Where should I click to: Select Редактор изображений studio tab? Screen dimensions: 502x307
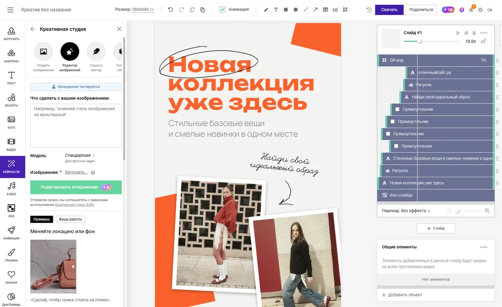[70, 57]
